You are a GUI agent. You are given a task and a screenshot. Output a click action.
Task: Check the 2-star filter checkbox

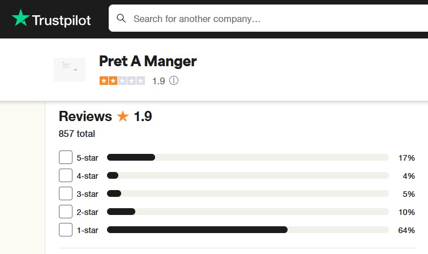pos(66,212)
